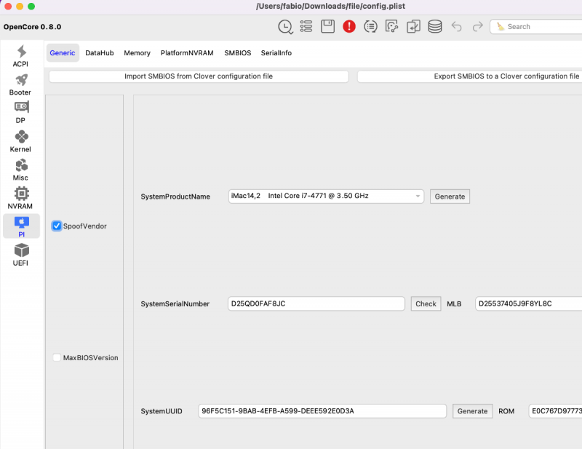Open the NVRAM section
Image resolution: width=582 pixels, height=449 pixels.
20,199
